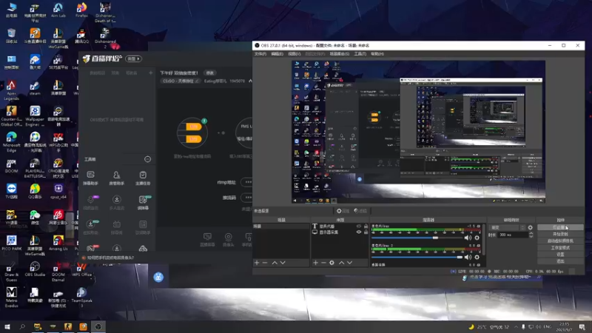Open the danmaku assistant tool in streaming companion
Viewport: 592px width, 333px height.
click(90, 178)
